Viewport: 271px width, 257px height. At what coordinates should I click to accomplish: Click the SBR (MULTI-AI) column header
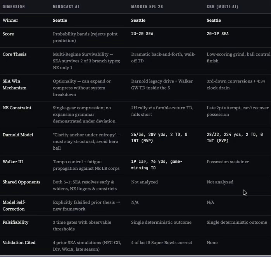coord(222,7)
